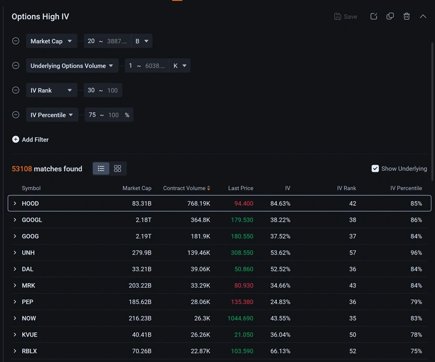
Task: Open the IV Percentile filter dropdown
Action: pyautogui.click(x=52, y=115)
